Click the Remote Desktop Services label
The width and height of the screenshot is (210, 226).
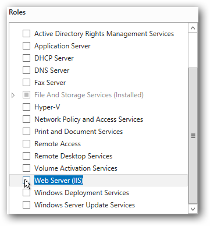(73, 156)
